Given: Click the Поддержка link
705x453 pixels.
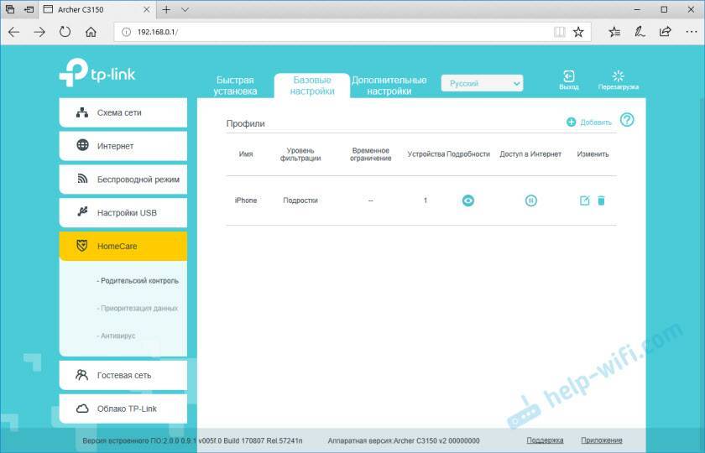Looking at the screenshot, I should point(545,440).
